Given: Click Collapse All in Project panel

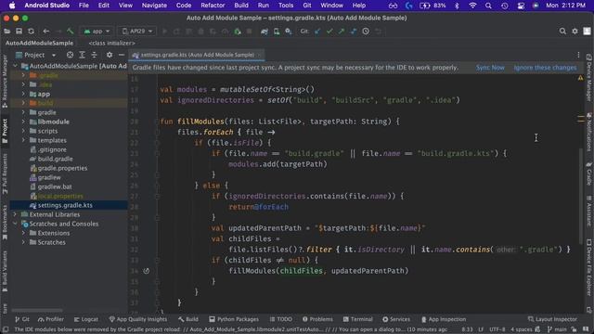Looking at the screenshot, I should pos(94,55).
